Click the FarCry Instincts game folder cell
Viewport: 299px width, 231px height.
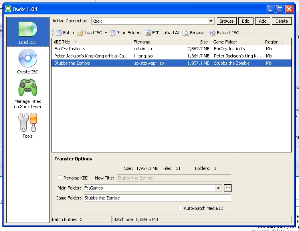pyautogui.click(x=230, y=49)
